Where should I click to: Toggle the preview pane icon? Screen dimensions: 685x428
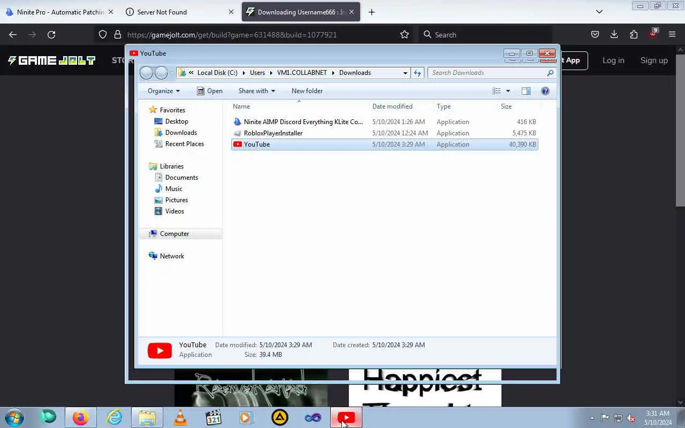click(x=526, y=91)
